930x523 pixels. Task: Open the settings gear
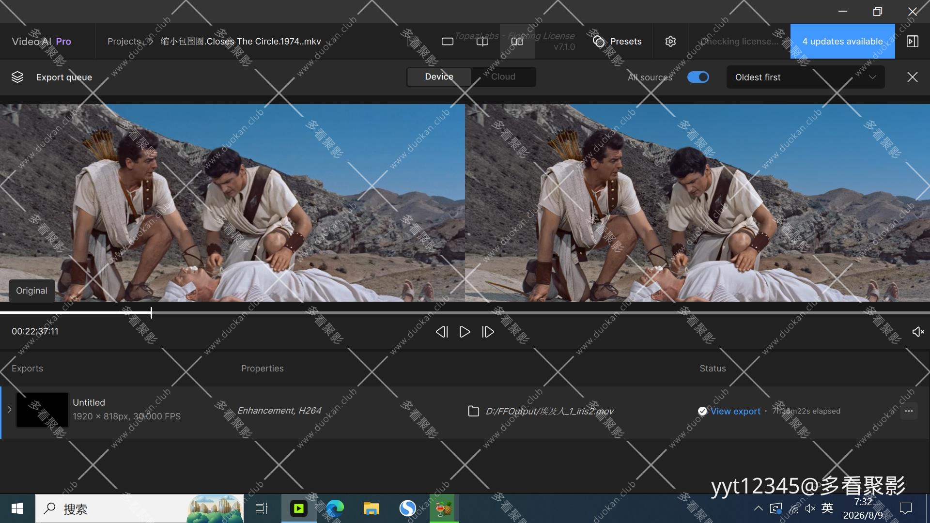coord(670,42)
